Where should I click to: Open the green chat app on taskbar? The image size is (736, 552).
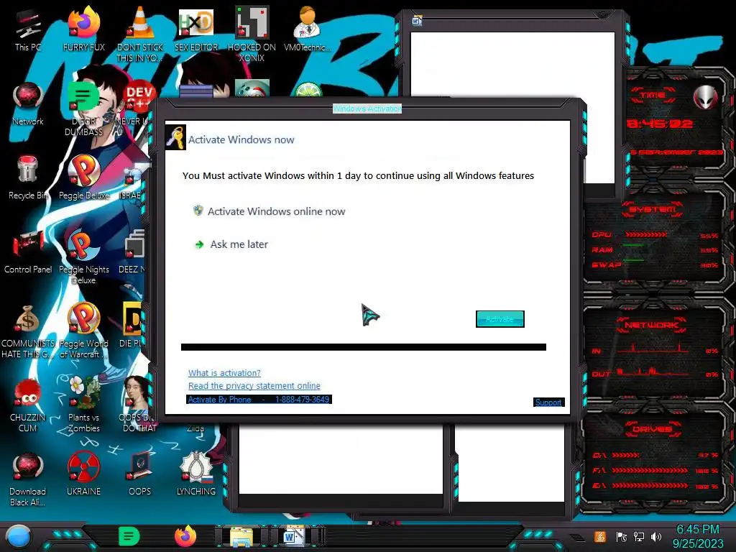[129, 536]
